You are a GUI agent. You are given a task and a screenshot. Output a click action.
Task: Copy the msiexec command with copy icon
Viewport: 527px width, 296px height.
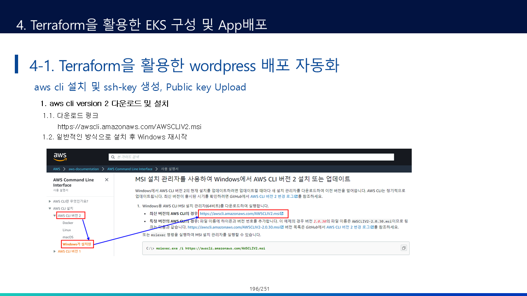(x=404, y=248)
